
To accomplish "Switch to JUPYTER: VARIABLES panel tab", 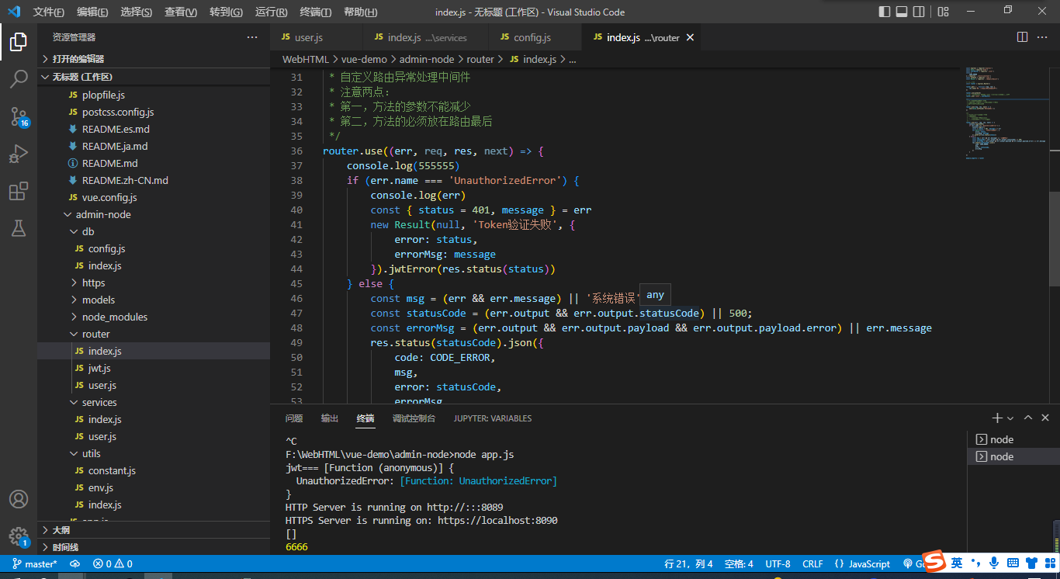I will (493, 418).
